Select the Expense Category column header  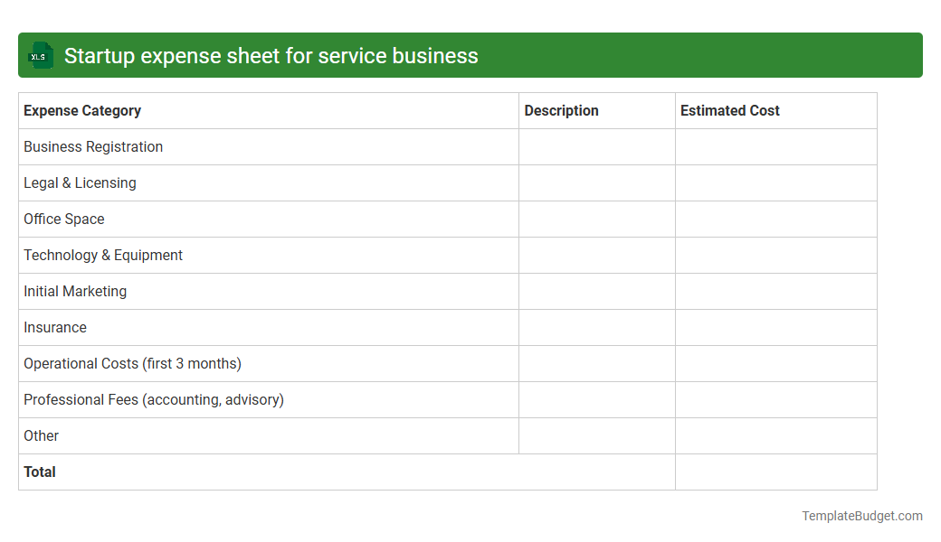pyautogui.click(x=81, y=110)
